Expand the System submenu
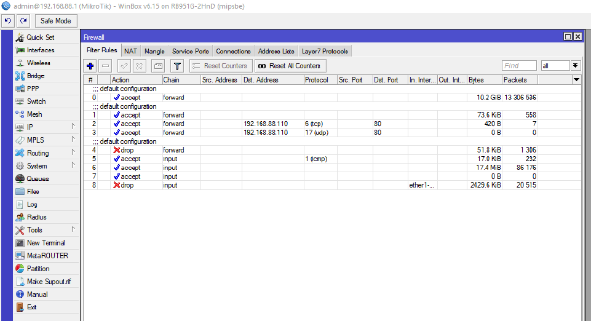Image resolution: width=591 pixels, height=321 pixels. point(47,166)
